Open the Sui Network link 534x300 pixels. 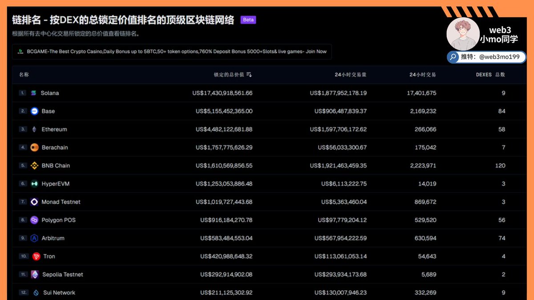click(x=59, y=292)
